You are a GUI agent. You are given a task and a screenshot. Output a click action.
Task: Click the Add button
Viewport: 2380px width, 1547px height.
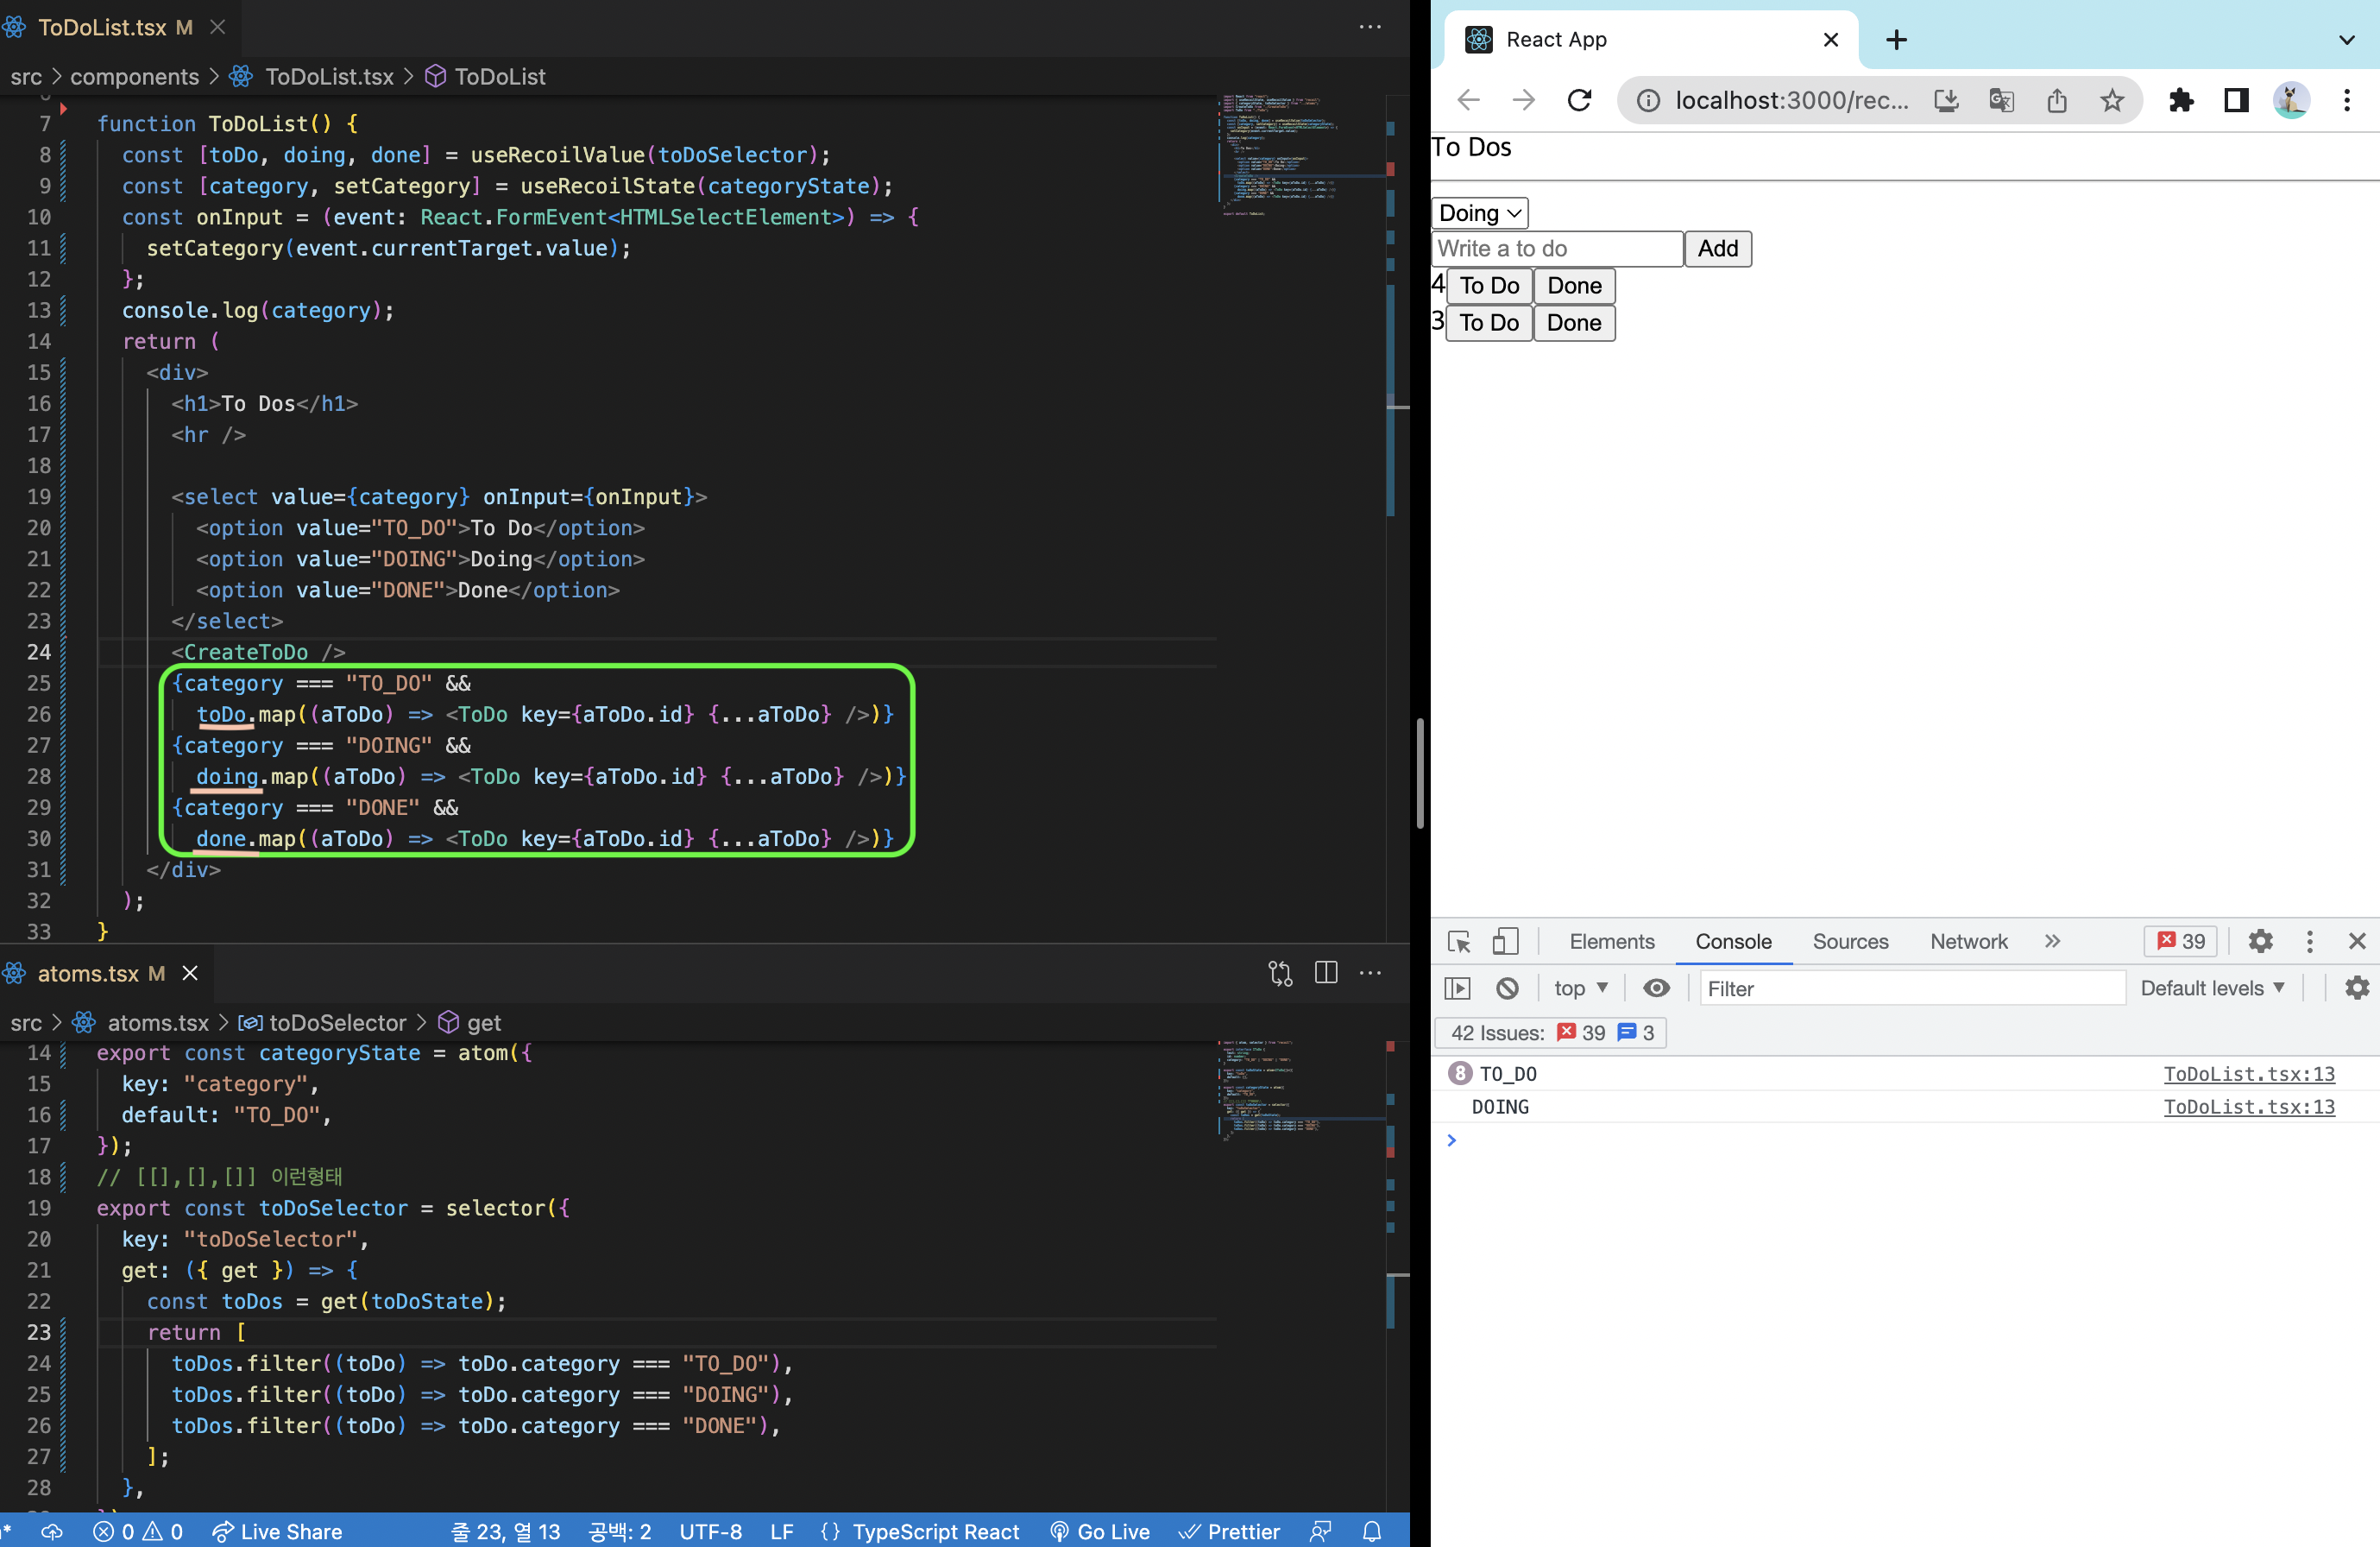tap(1717, 248)
